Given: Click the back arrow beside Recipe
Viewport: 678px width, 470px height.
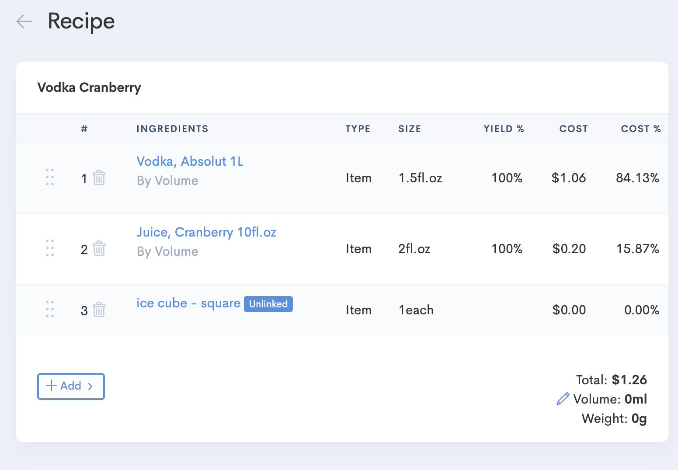Looking at the screenshot, I should 24,21.
